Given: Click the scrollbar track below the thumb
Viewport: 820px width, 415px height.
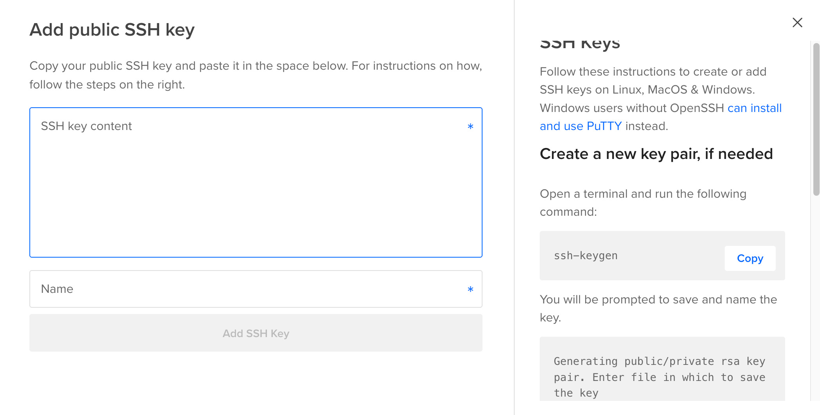Looking at the screenshot, I should point(816,298).
